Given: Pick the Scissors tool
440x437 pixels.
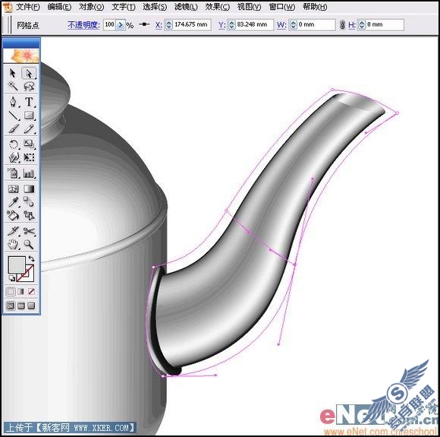Looking at the screenshot, I should [29, 231].
